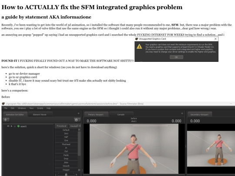This screenshot has width=235, height=176.
Task: Apply the Zero procedural preset
Action: coord(66,133)
